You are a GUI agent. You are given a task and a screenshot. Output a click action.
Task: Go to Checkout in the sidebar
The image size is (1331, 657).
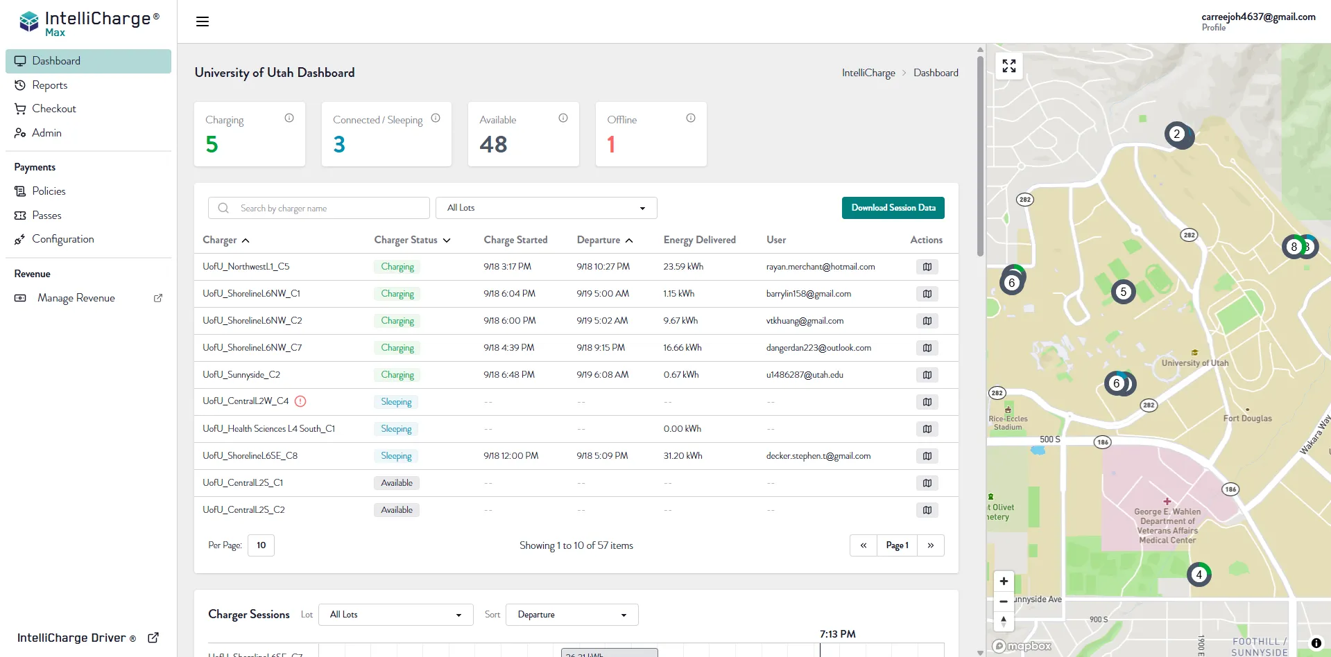88,109
